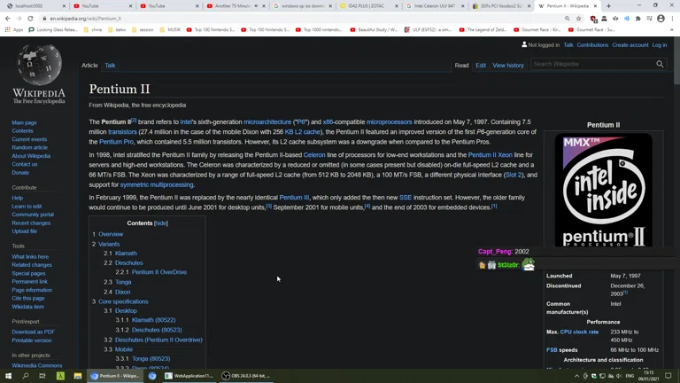The width and height of the screenshot is (680, 383).
Task: Click the address bar URL
Action: pos(85,19)
